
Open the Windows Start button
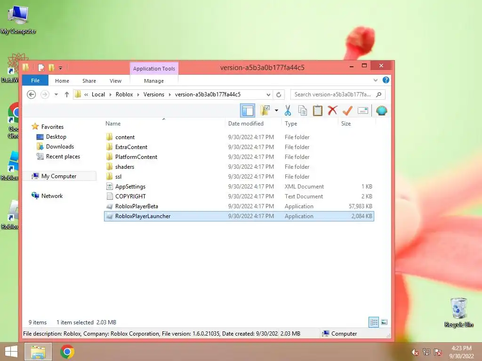(11, 352)
